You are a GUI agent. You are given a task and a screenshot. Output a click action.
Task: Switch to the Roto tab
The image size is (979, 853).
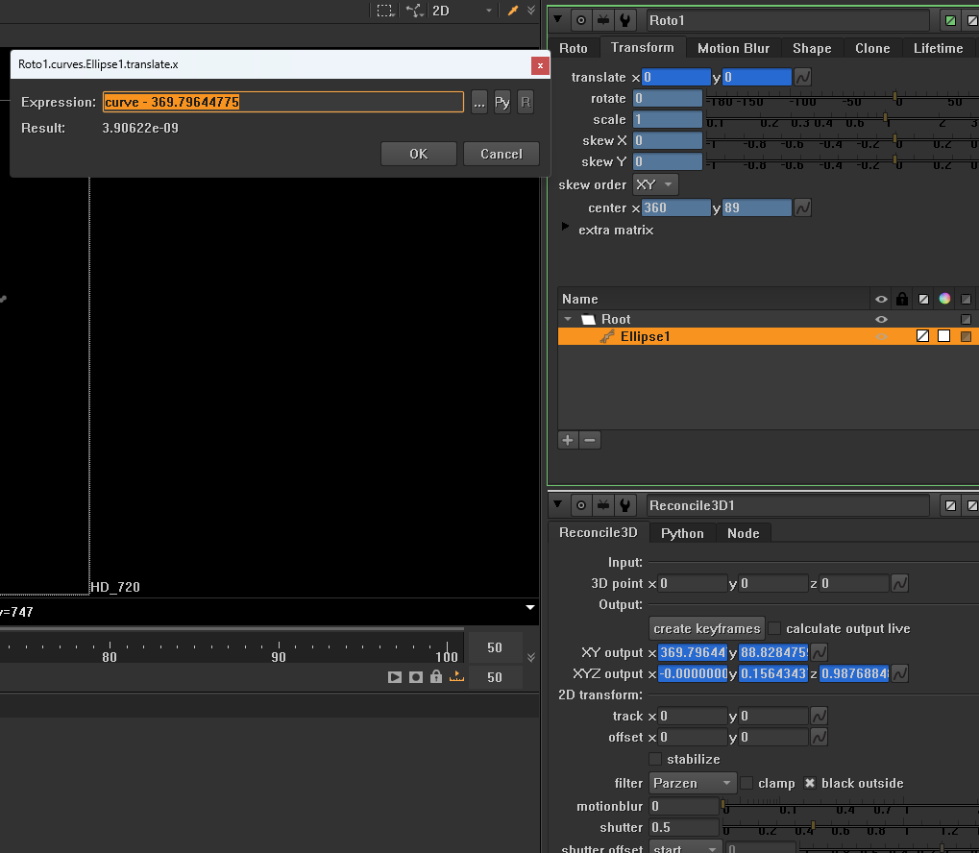(x=574, y=48)
